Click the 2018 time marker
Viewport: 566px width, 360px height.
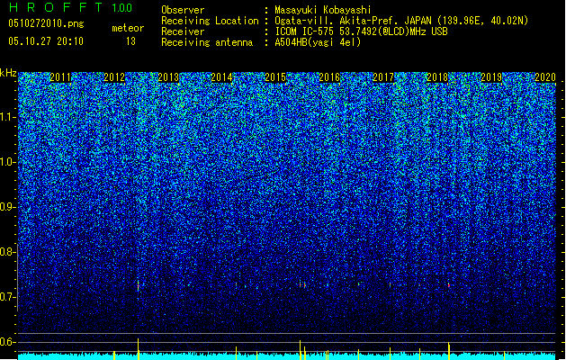437,77
